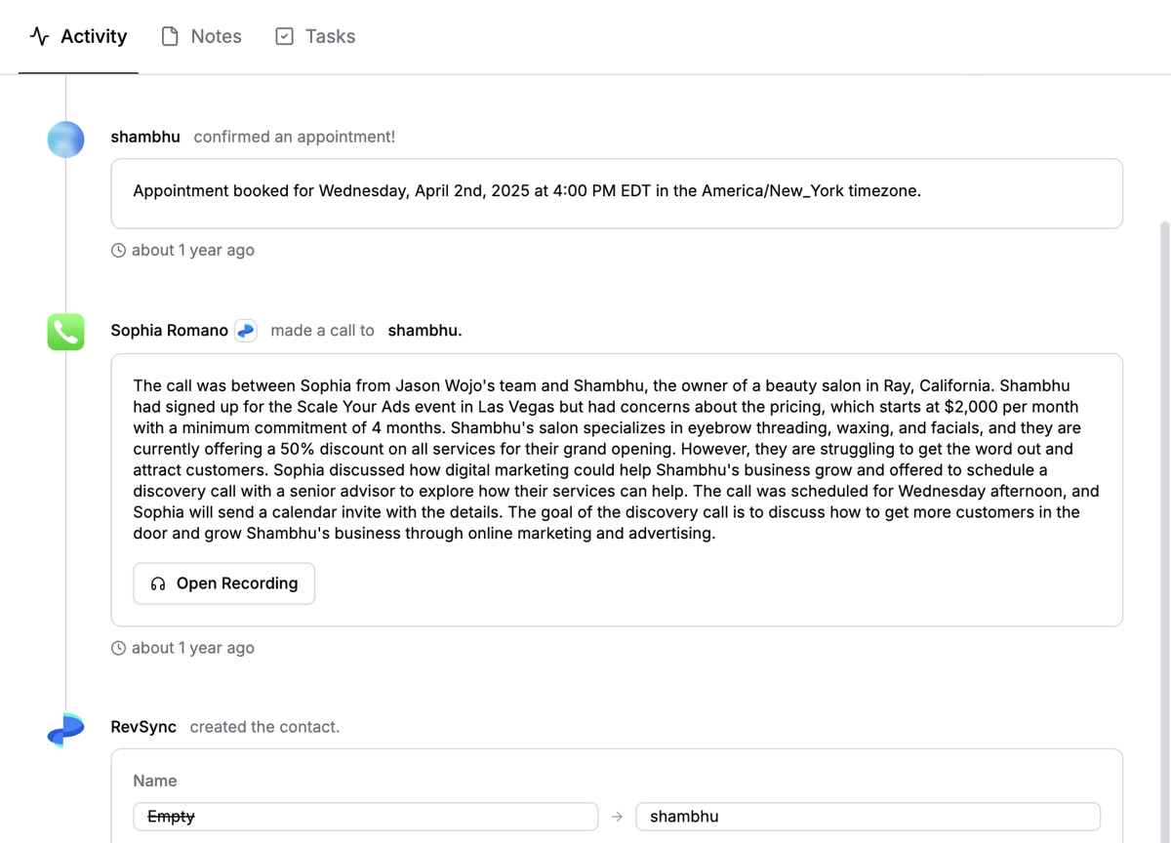Open the Tasks tab
Image resolution: width=1171 pixels, height=843 pixels.
(x=329, y=37)
